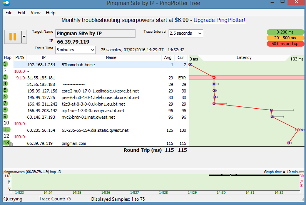
Task: Click the 91.0 packet loss value
Action: tap(20, 78)
